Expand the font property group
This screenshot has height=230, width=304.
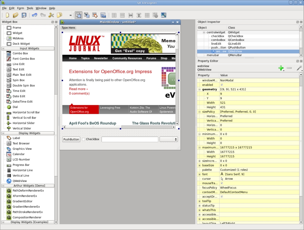coord(199,174)
